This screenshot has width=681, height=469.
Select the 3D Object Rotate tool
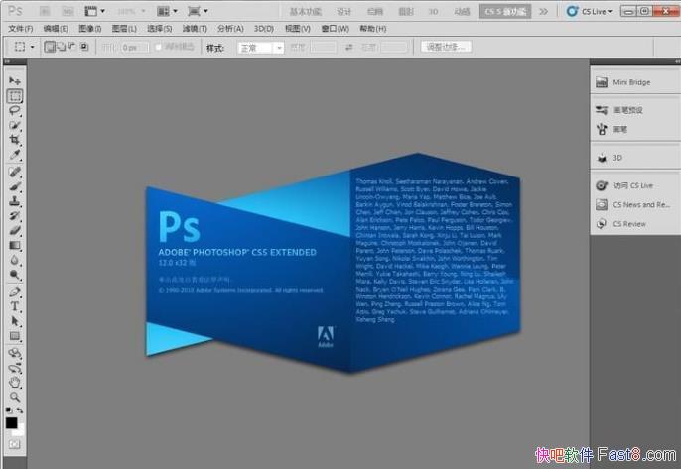14,353
